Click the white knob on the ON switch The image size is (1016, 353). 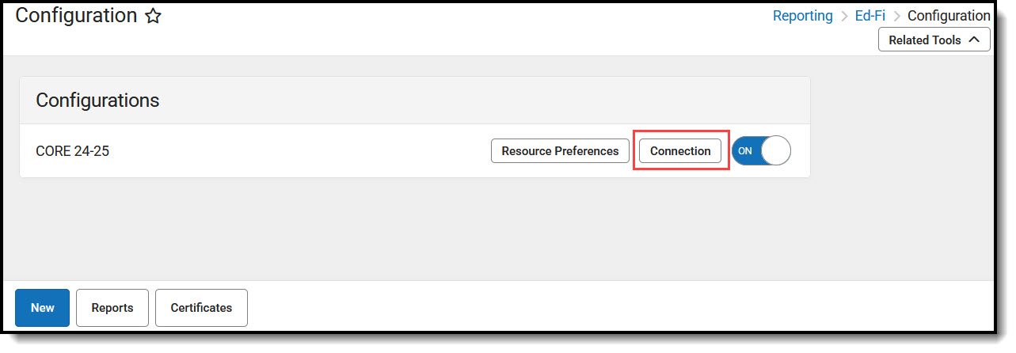click(775, 150)
